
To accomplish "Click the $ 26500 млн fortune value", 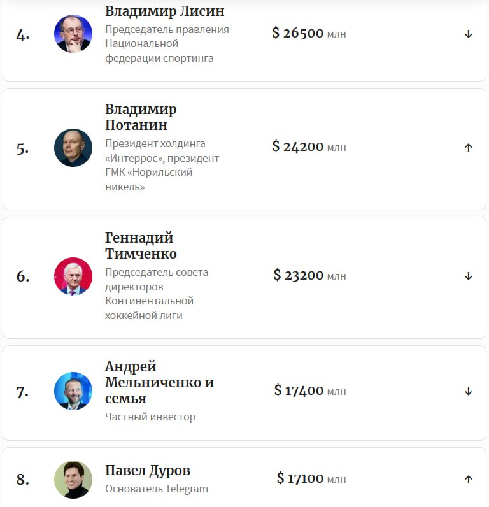I will coord(309,33).
